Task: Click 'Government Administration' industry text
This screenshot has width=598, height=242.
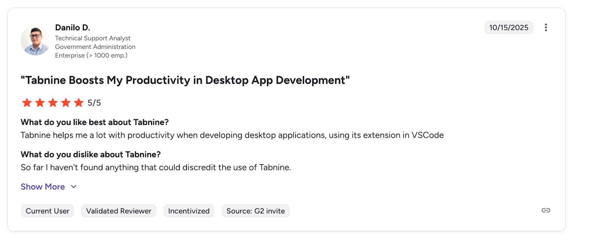Action: (95, 47)
